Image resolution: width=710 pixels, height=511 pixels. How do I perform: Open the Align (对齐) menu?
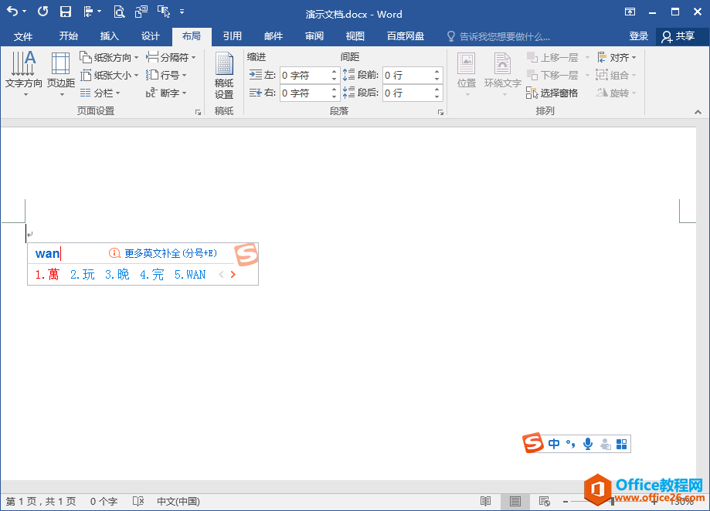coord(617,57)
